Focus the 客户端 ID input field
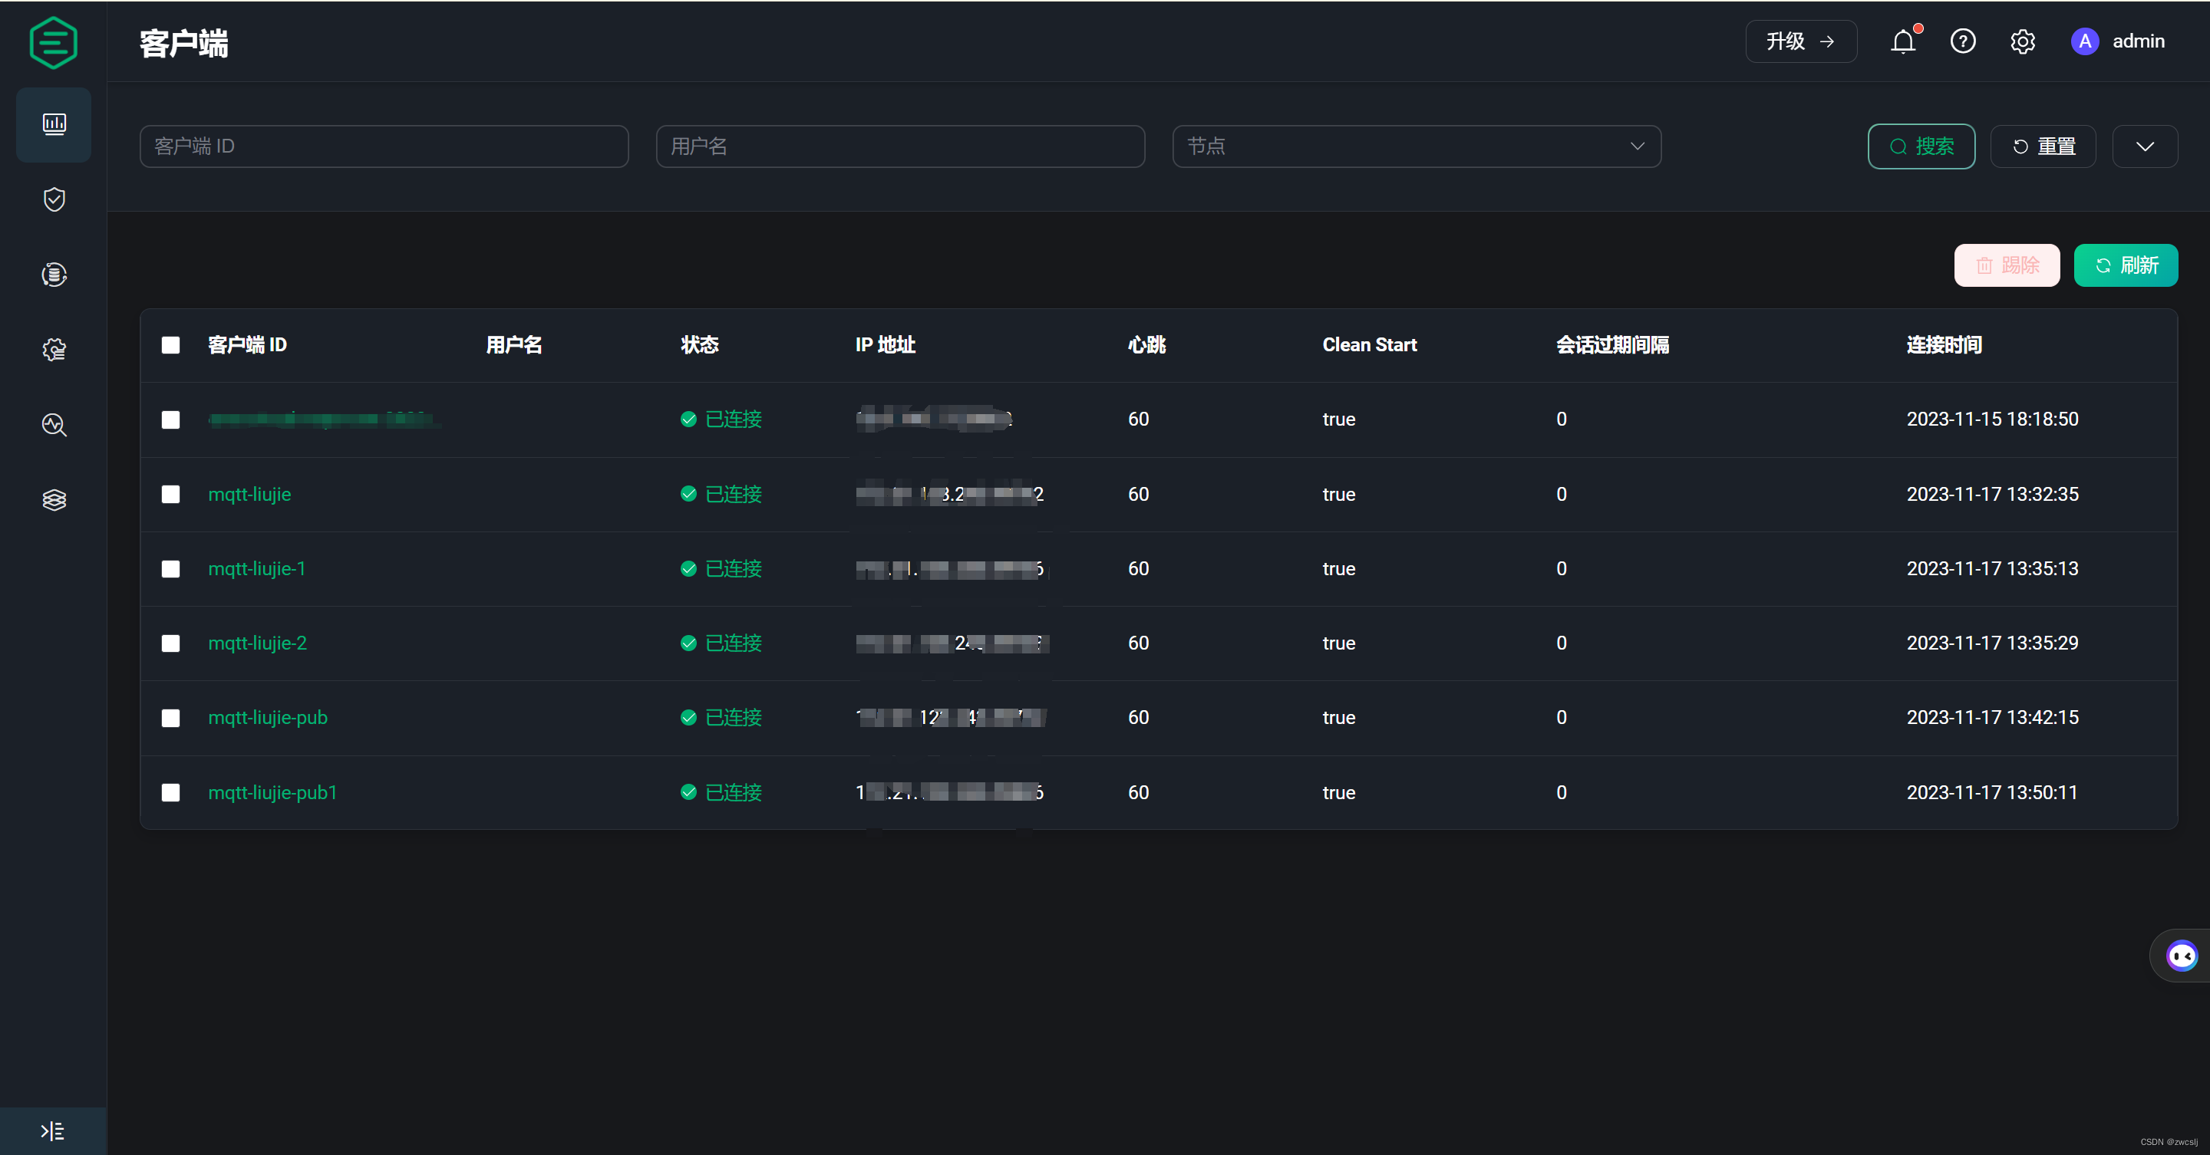This screenshot has height=1155, width=2210. pos(384,146)
